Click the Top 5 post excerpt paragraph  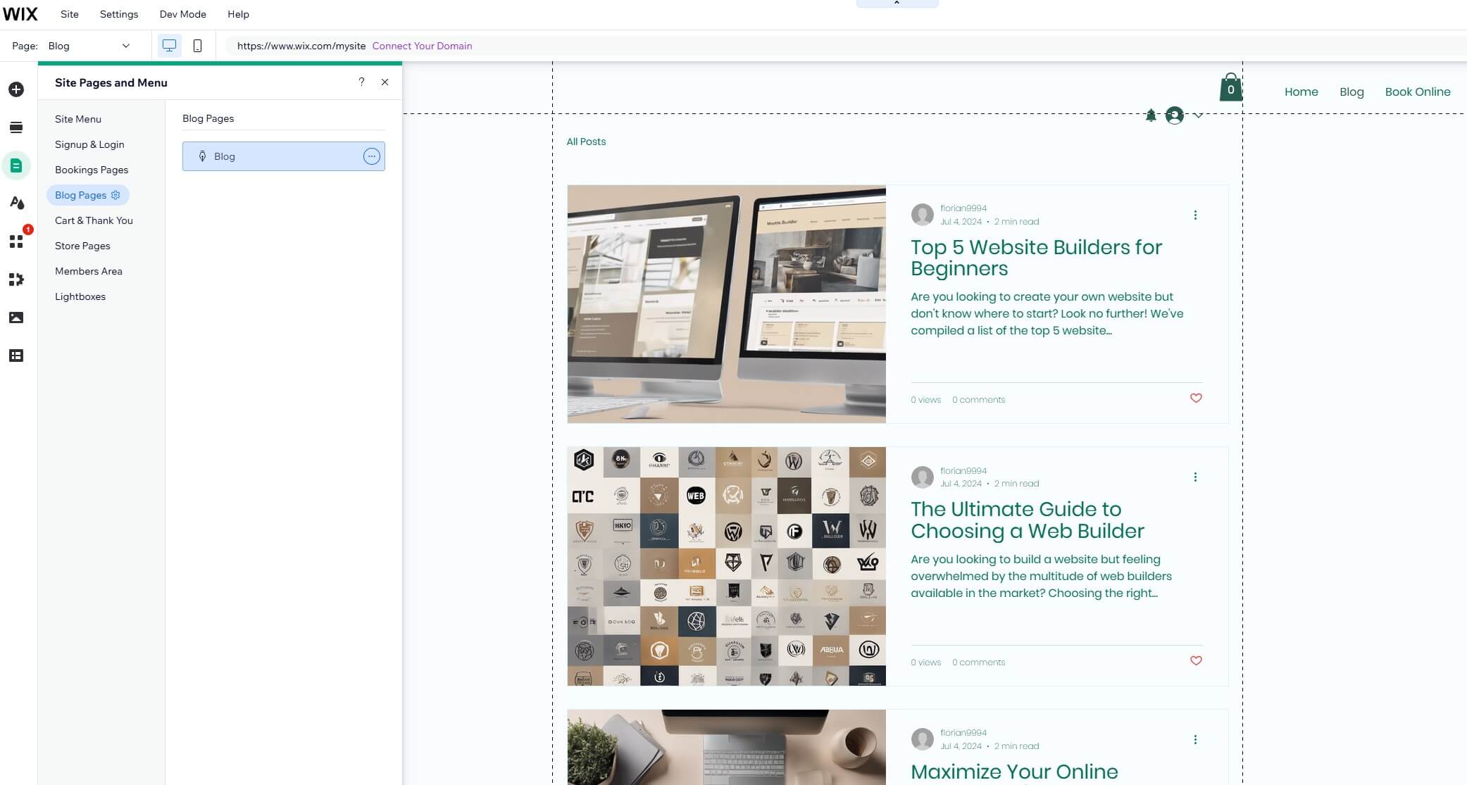1047,314
